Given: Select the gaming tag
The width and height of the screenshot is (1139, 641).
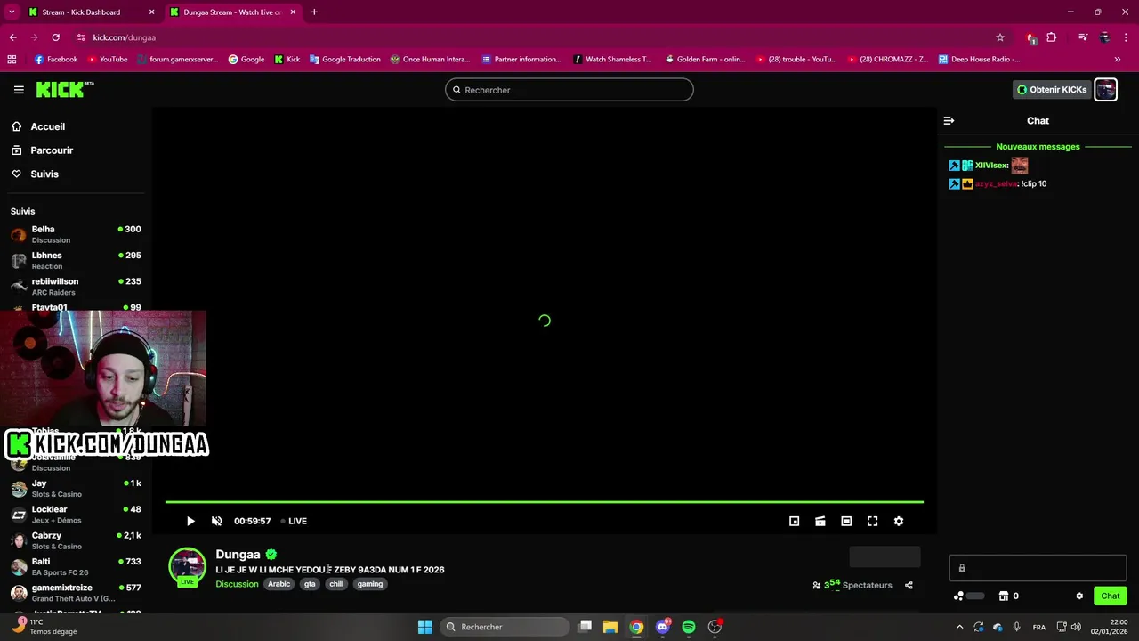Looking at the screenshot, I should point(370,584).
